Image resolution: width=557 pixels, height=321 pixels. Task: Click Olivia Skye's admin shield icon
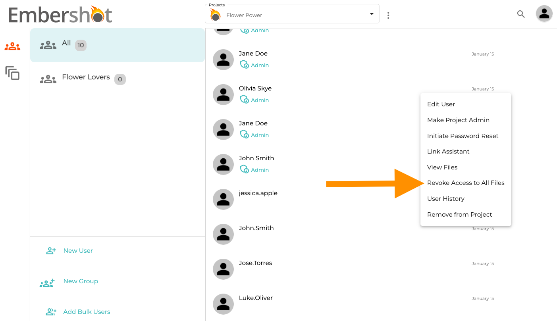(x=244, y=100)
